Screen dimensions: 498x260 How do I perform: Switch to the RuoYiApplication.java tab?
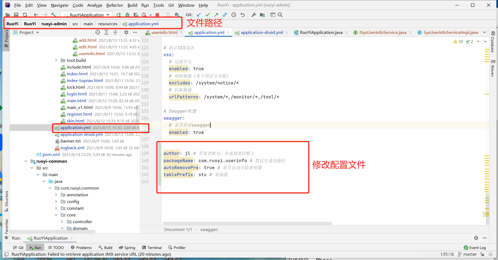321,32
